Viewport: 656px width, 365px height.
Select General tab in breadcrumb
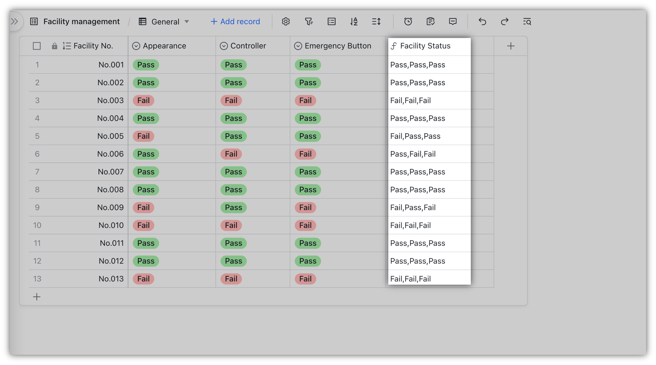tap(164, 21)
